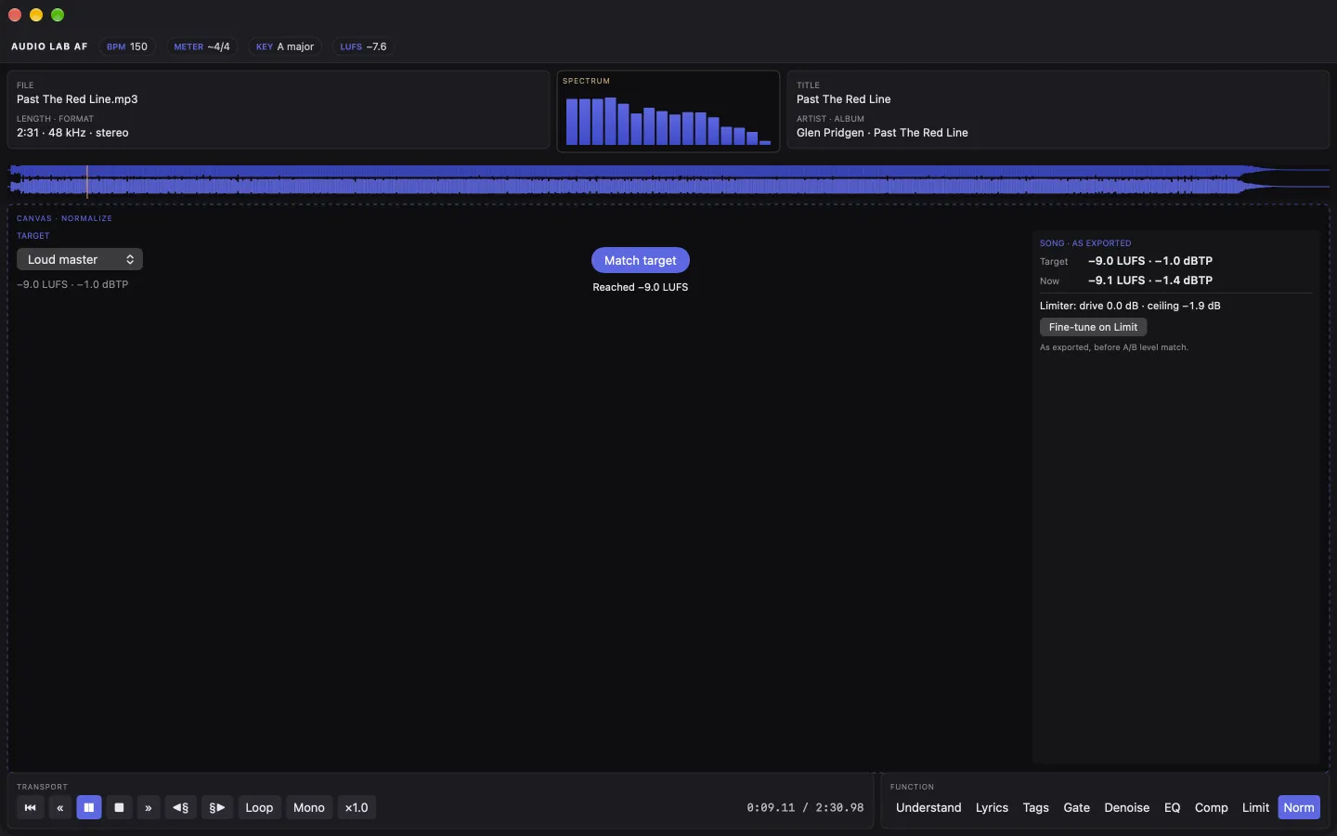Click the Reached −9.0 LUFS status text
The height and width of the screenshot is (836, 1337).
pyautogui.click(x=641, y=287)
